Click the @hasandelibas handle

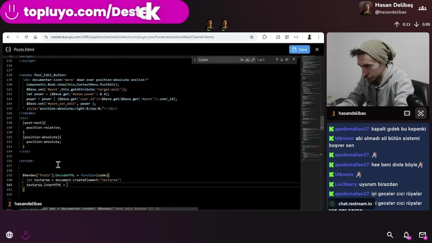[x=390, y=12]
